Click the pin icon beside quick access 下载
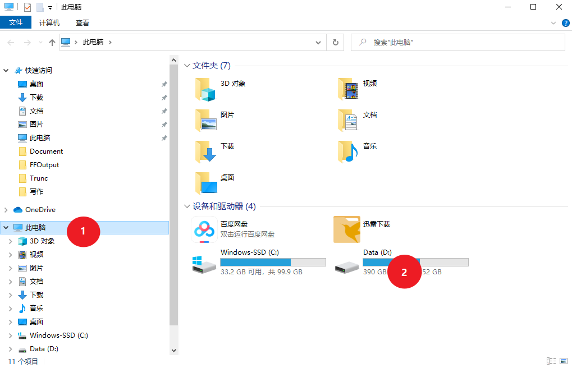This screenshot has height=368, width=572. click(164, 98)
